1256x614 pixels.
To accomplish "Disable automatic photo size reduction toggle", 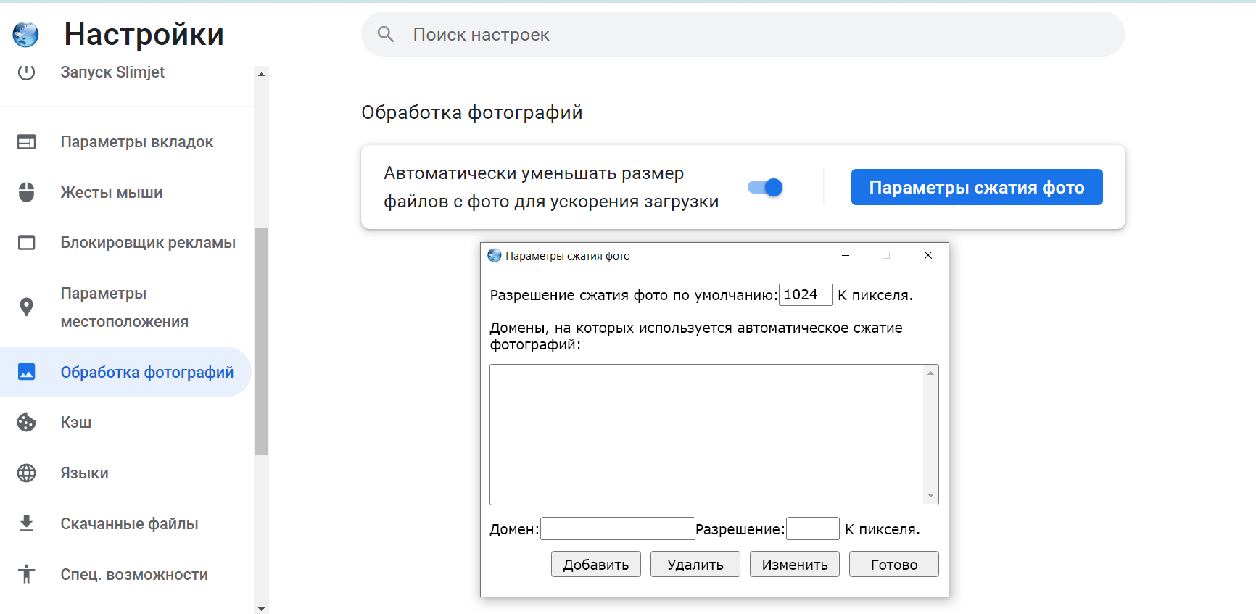I will click(766, 188).
